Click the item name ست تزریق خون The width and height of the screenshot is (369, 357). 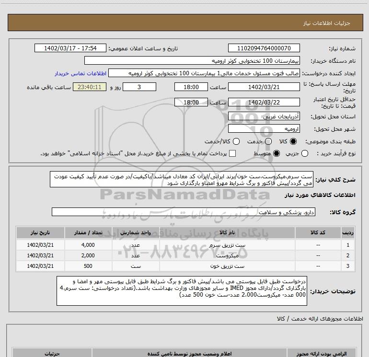pyautogui.click(x=227, y=266)
